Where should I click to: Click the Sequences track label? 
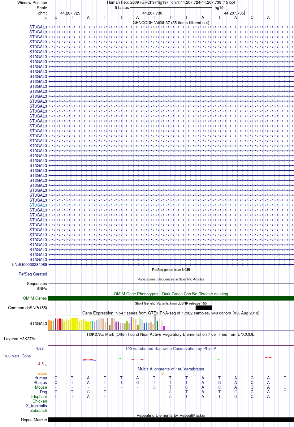tap(37, 284)
